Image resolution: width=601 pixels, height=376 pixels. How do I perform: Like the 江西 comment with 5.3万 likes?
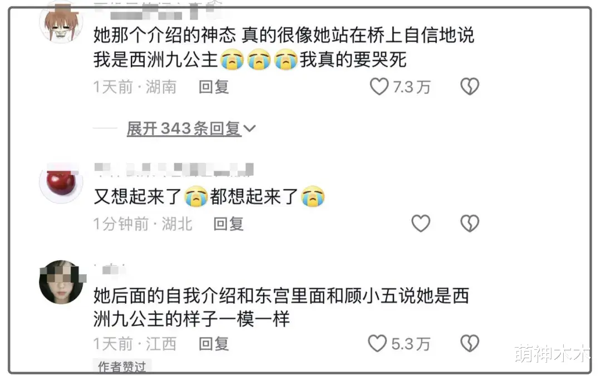point(377,343)
